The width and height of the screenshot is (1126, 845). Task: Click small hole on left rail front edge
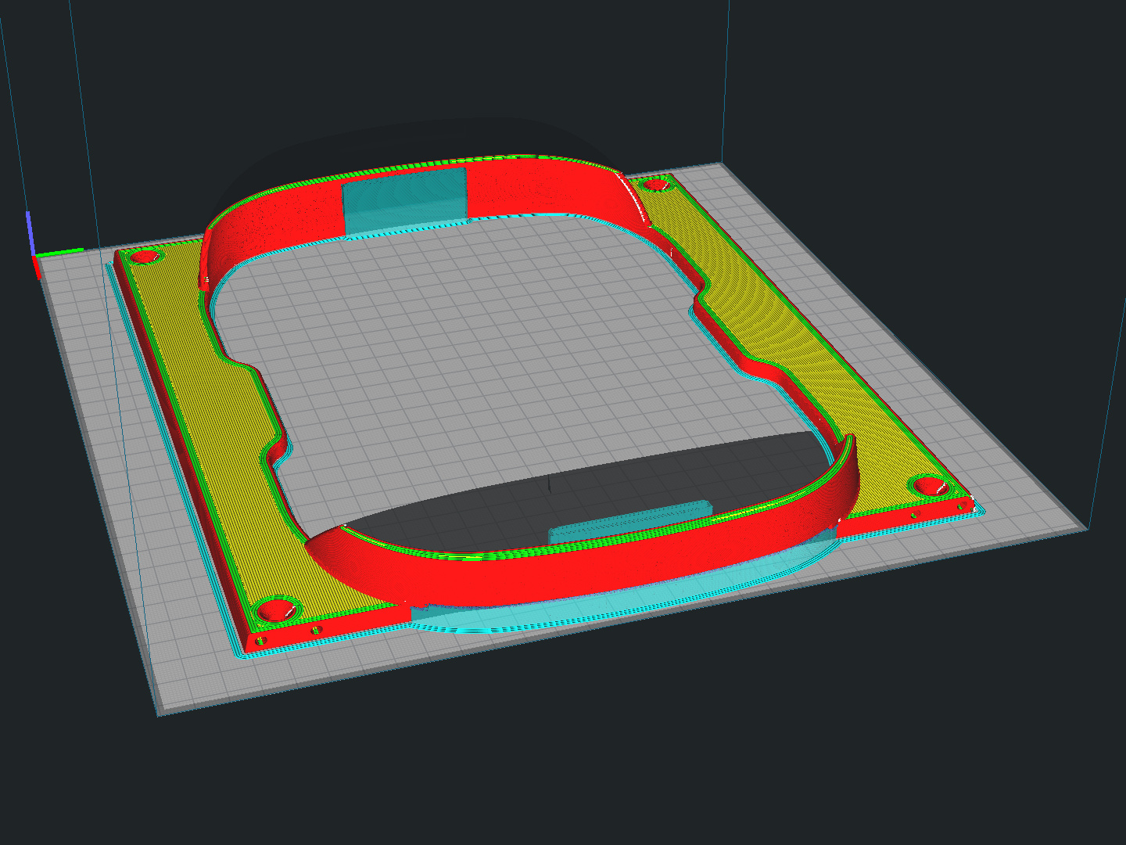[317, 630]
